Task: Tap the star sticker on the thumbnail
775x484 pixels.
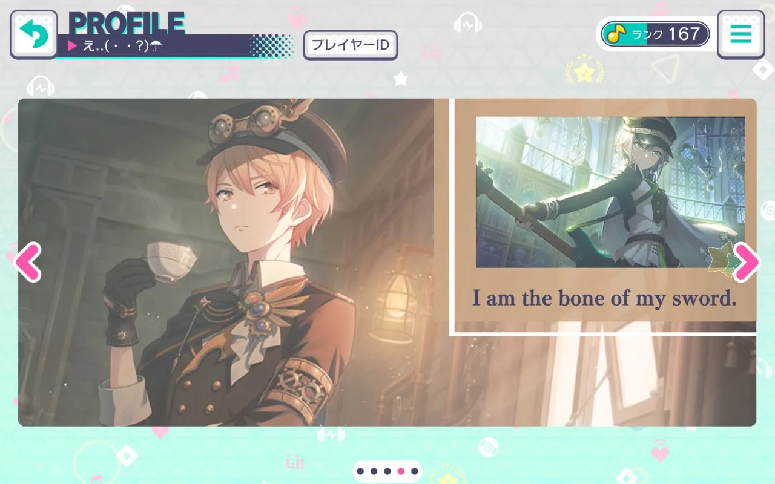Action: (x=721, y=258)
